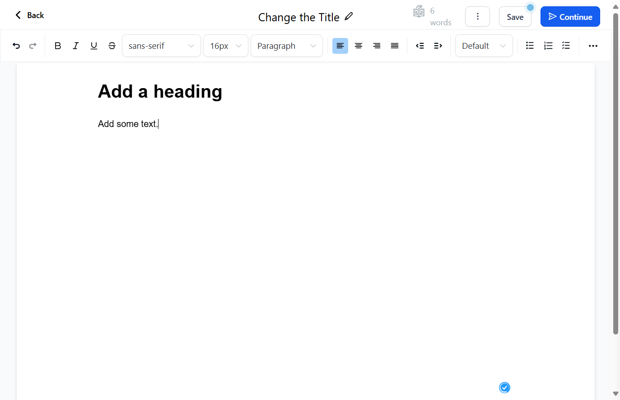Underline the selected text
The height and width of the screenshot is (400, 620).
pos(94,46)
